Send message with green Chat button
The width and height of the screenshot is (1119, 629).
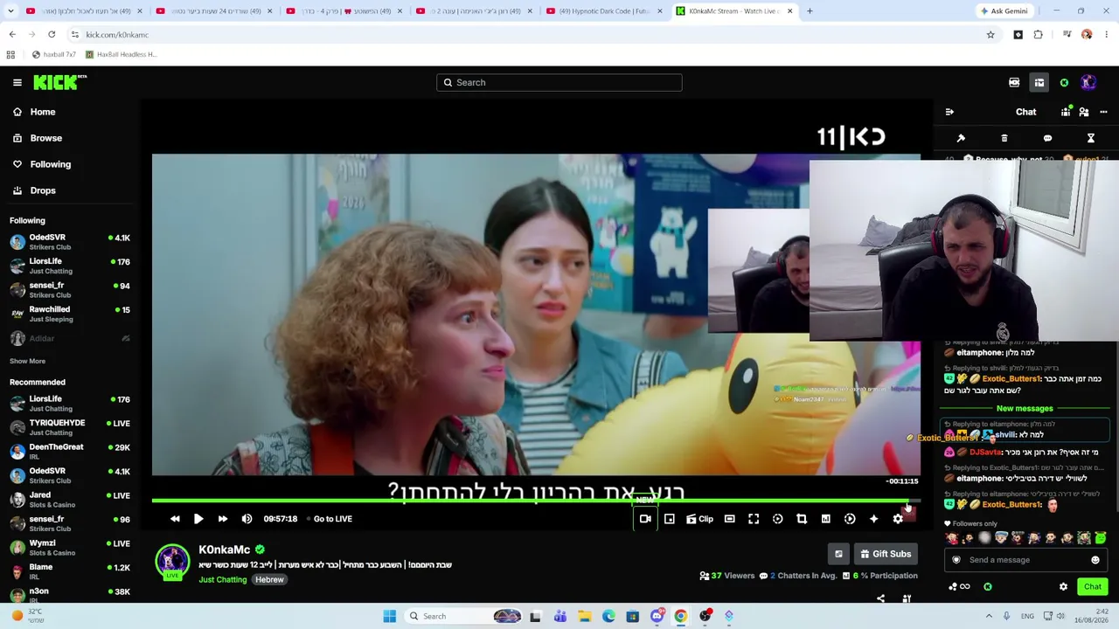click(x=1093, y=587)
